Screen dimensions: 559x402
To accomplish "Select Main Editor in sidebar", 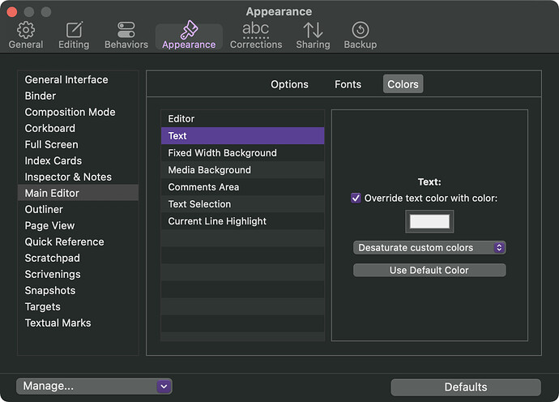I will click(78, 193).
